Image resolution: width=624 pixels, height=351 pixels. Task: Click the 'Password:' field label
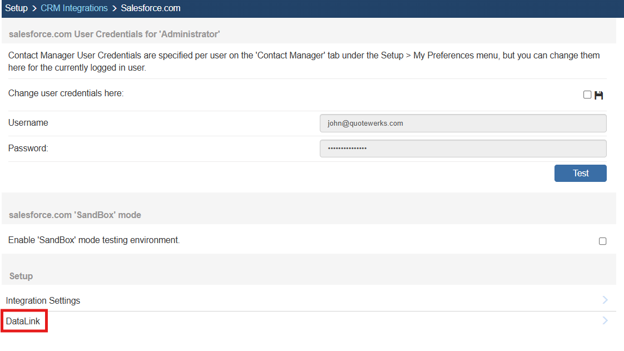tap(28, 149)
